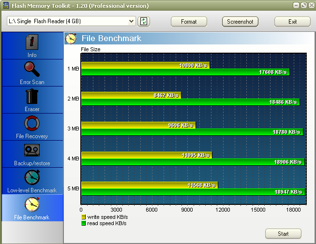The image size is (316, 244).
Task: Click the 3 MB file size label
Action: (x=73, y=129)
